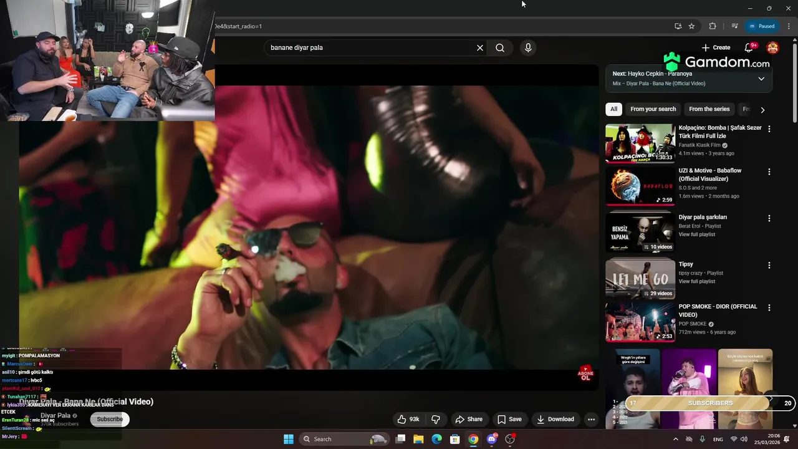Open Task View in taskbar
The height and width of the screenshot is (449, 798).
(x=401, y=439)
